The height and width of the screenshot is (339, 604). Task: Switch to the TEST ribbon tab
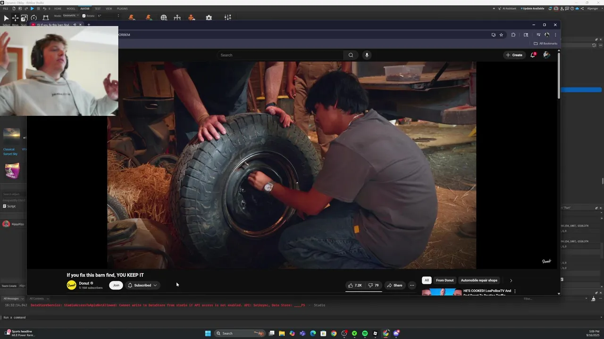click(98, 8)
